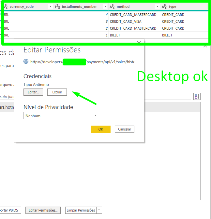Click the type column text type icon
Screen dimensions: 211x219
pos(164,7)
